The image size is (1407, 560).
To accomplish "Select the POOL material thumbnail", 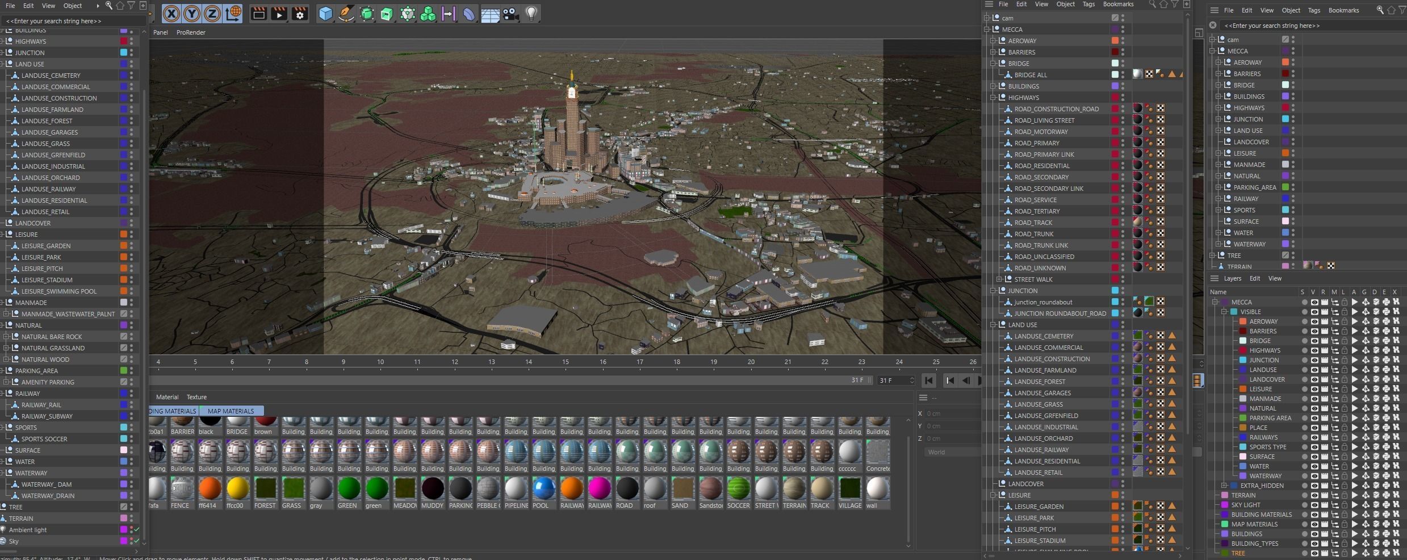I will pos(544,492).
